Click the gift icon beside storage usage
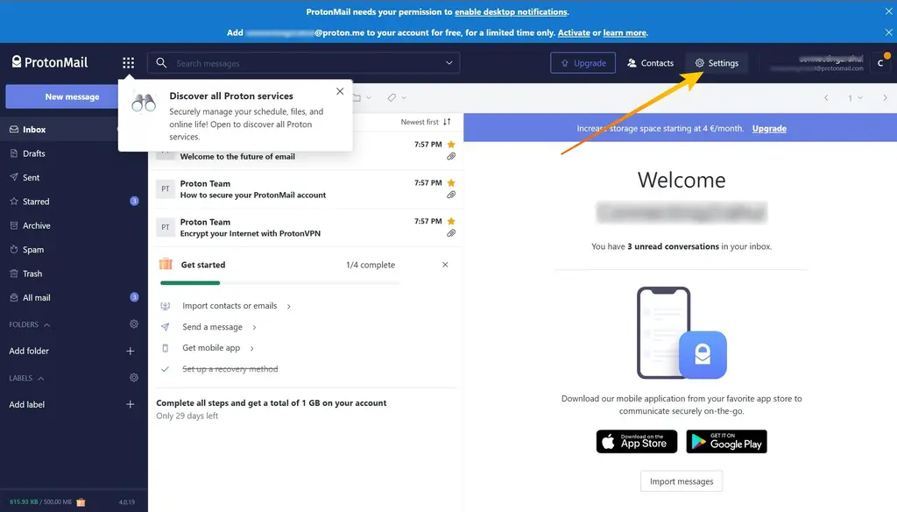This screenshot has width=897, height=512. [x=81, y=502]
